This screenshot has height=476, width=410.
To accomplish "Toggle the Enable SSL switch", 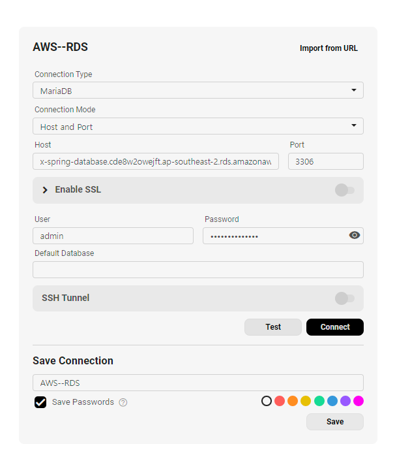I will (x=345, y=190).
